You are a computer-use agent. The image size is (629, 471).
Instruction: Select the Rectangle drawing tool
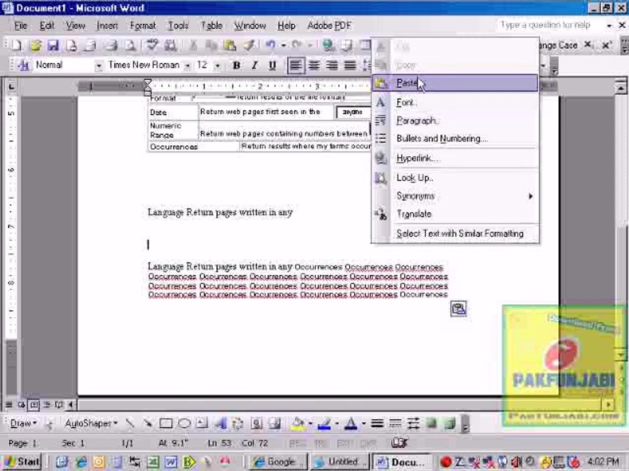166,423
